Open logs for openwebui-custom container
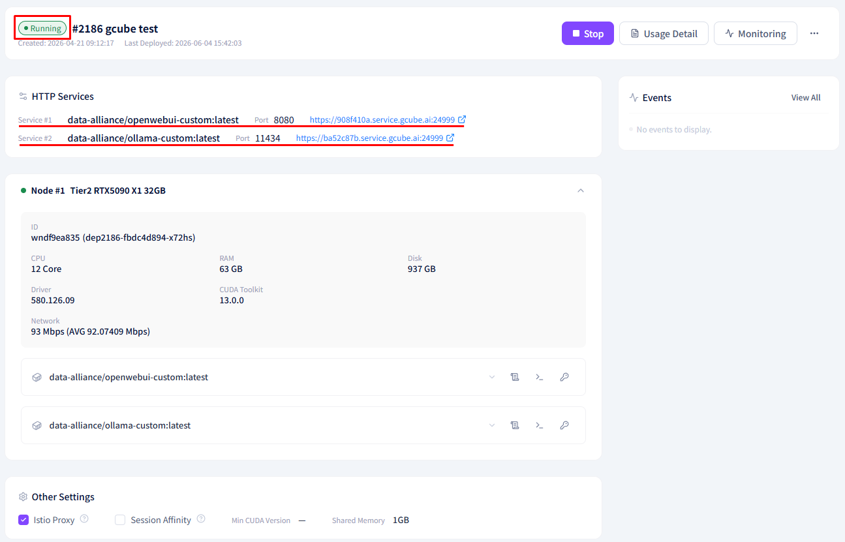 click(515, 377)
